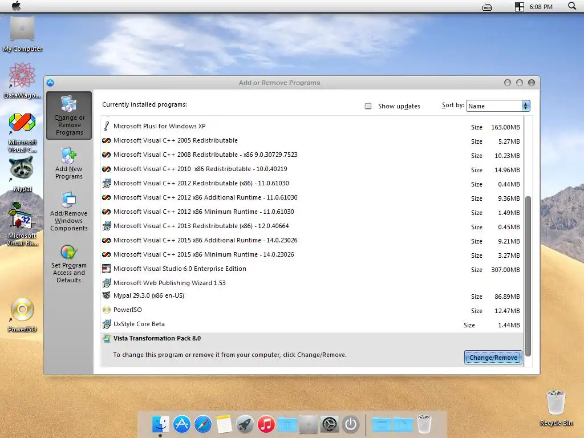
Task: Click the Add or Remove Programs title bar icon
Action: point(50,83)
